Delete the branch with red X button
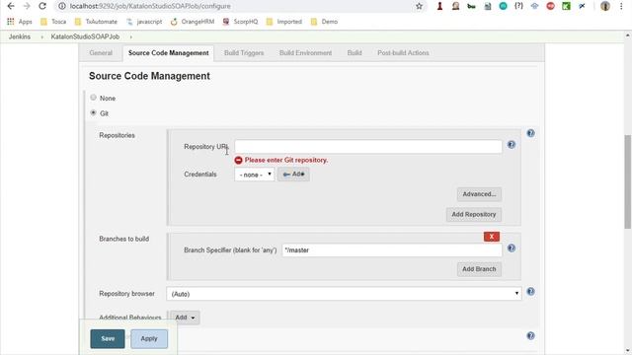 (x=492, y=237)
